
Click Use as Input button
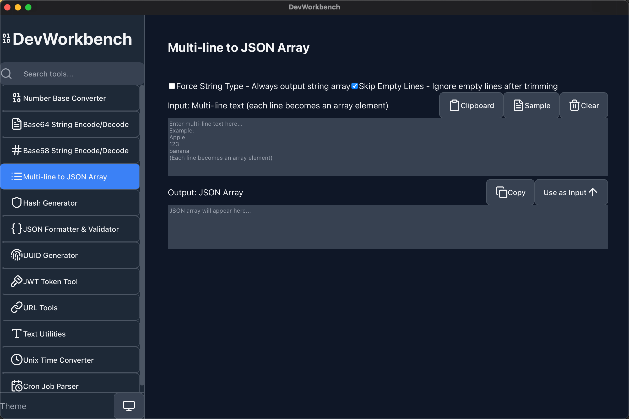571,192
